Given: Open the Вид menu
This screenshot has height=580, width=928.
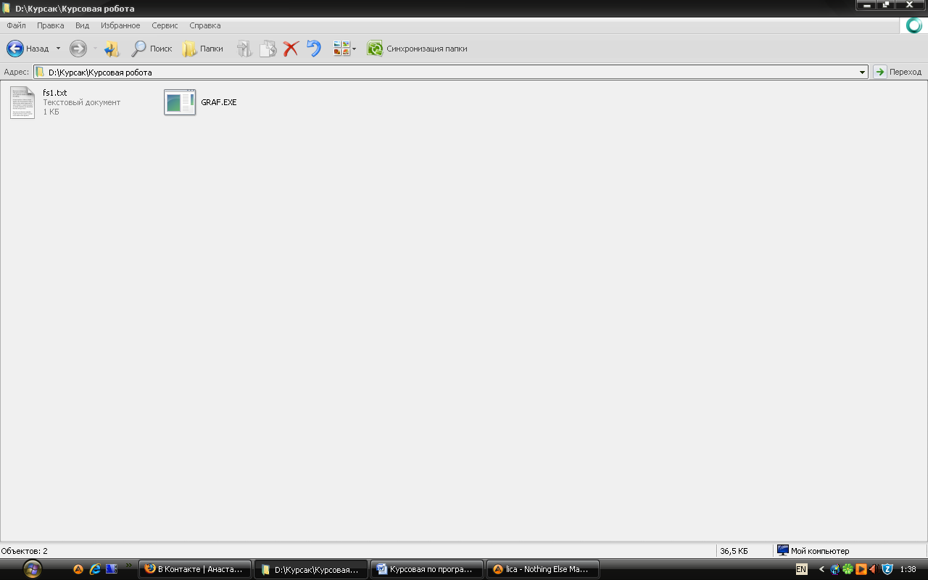Looking at the screenshot, I should [82, 25].
